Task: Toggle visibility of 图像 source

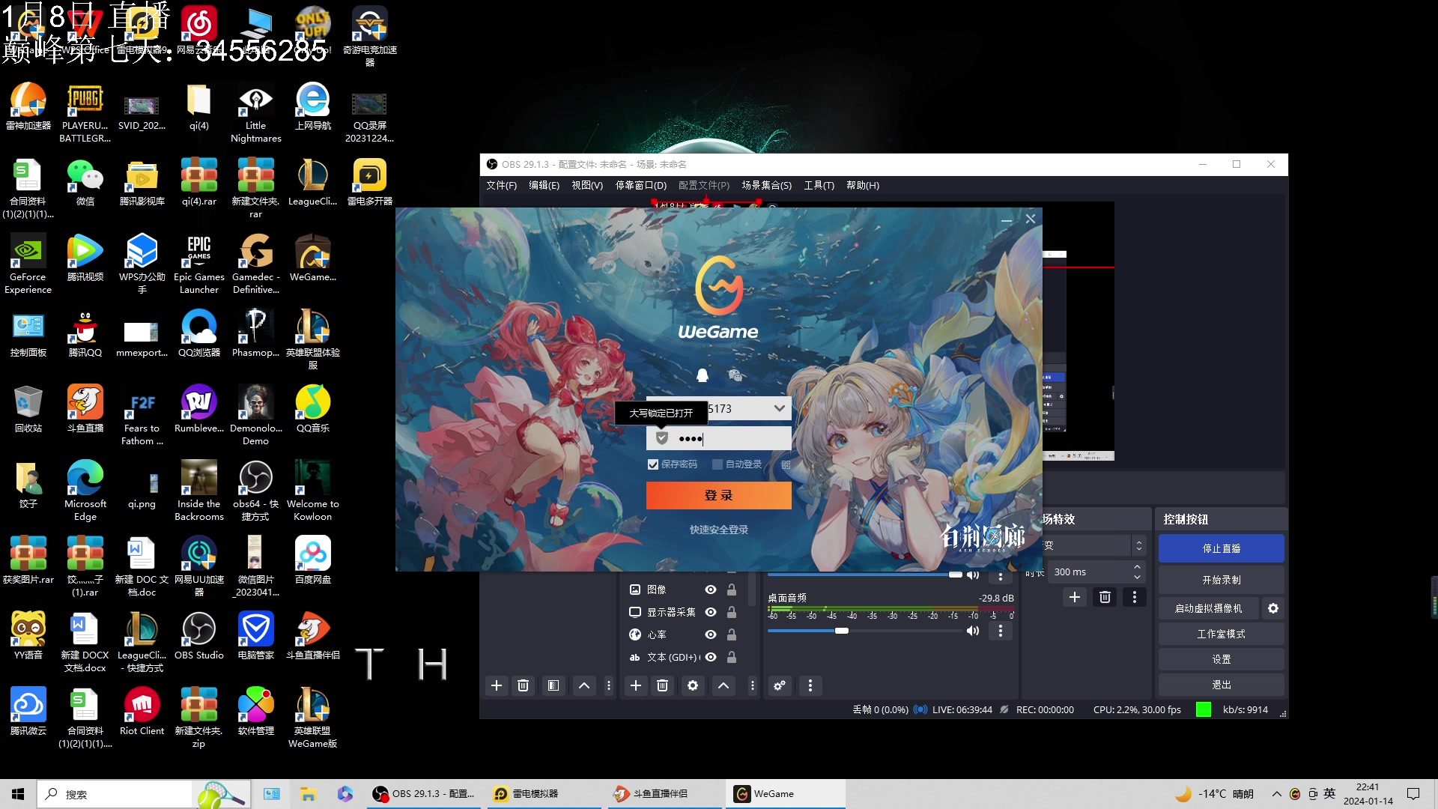Action: [x=711, y=590]
